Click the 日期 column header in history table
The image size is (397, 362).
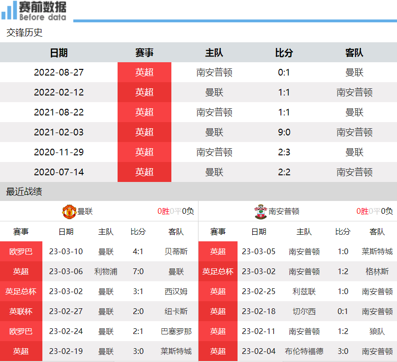(x=59, y=53)
